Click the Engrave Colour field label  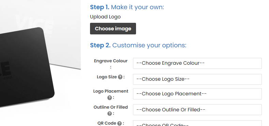[x=111, y=61]
